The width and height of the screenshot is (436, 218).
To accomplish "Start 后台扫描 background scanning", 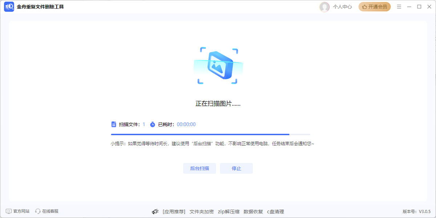I will (x=199, y=168).
